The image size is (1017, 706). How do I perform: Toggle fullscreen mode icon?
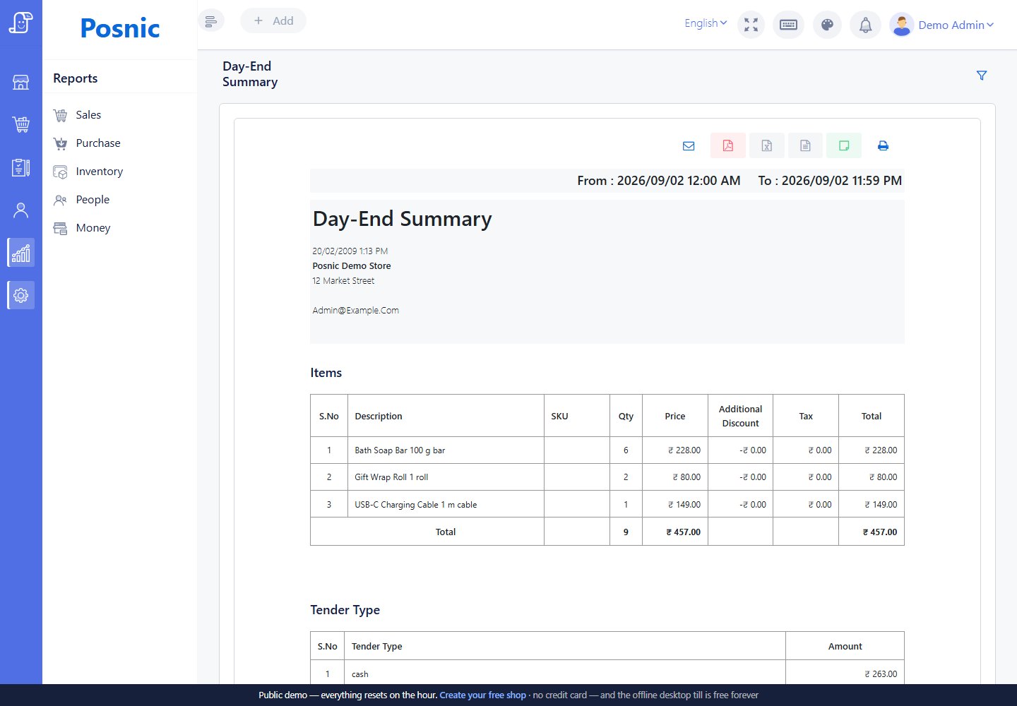[751, 25]
